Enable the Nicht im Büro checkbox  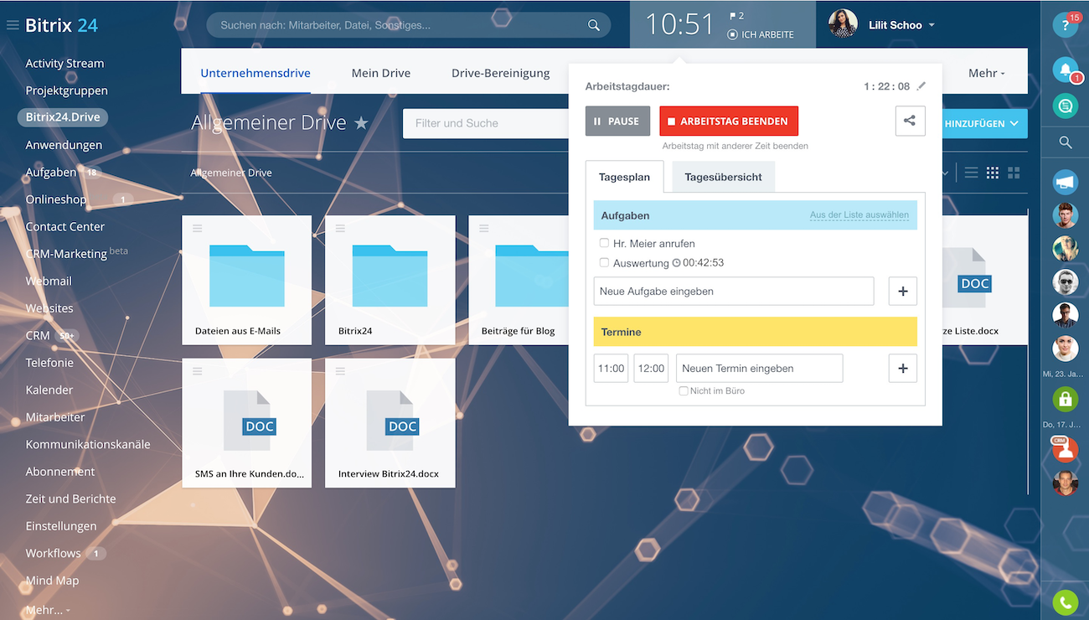(x=684, y=390)
